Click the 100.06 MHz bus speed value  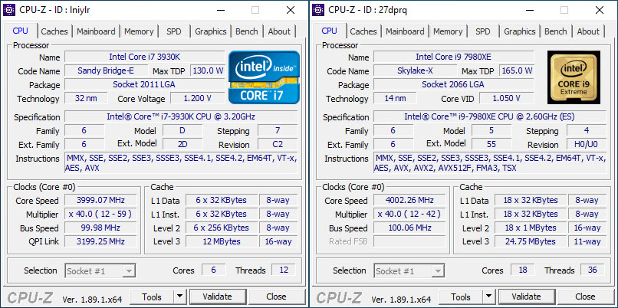(409, 228)
